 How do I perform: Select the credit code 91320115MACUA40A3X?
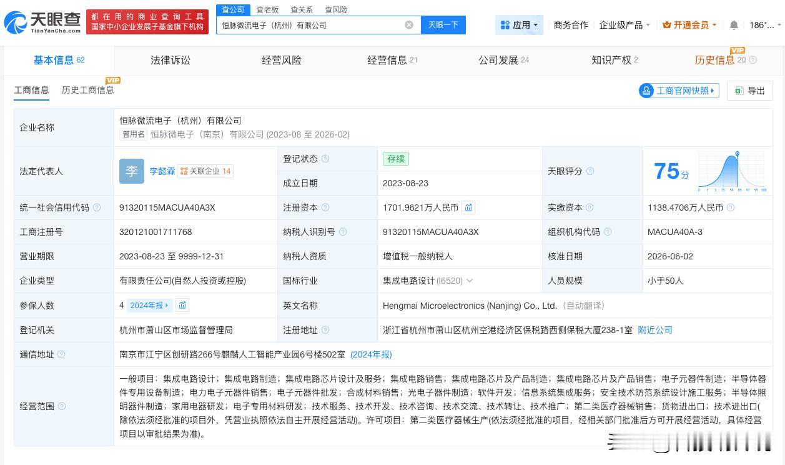click(x=167, y=207)
